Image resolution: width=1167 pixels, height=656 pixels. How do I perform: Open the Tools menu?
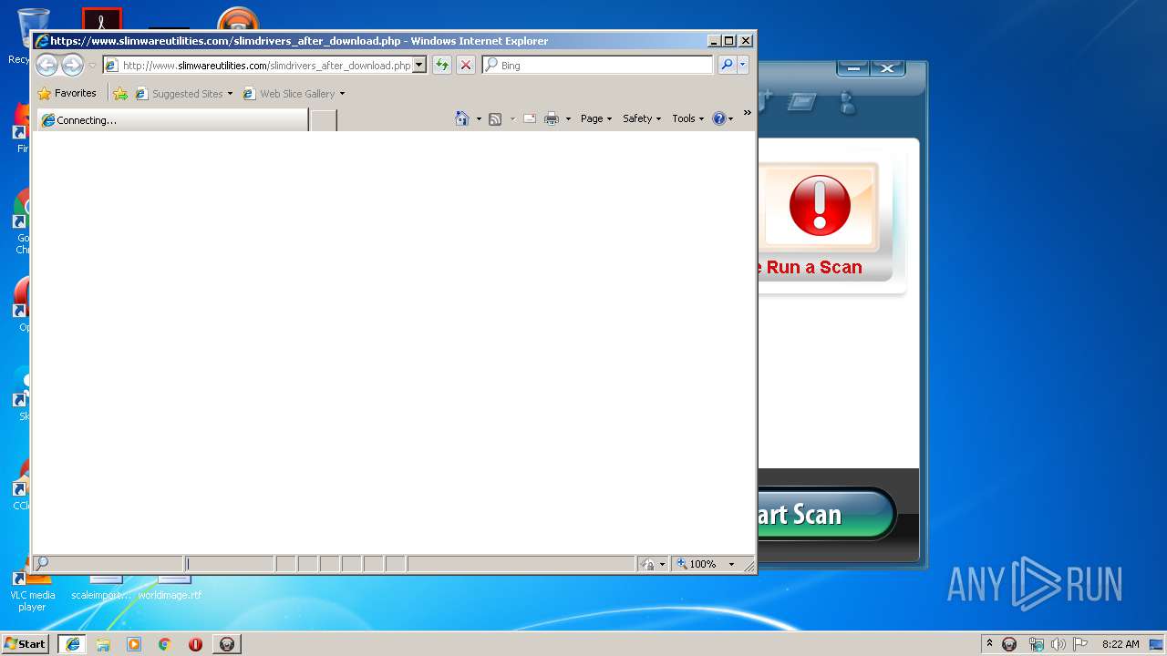pyautogui.click(x=688, y=118)
